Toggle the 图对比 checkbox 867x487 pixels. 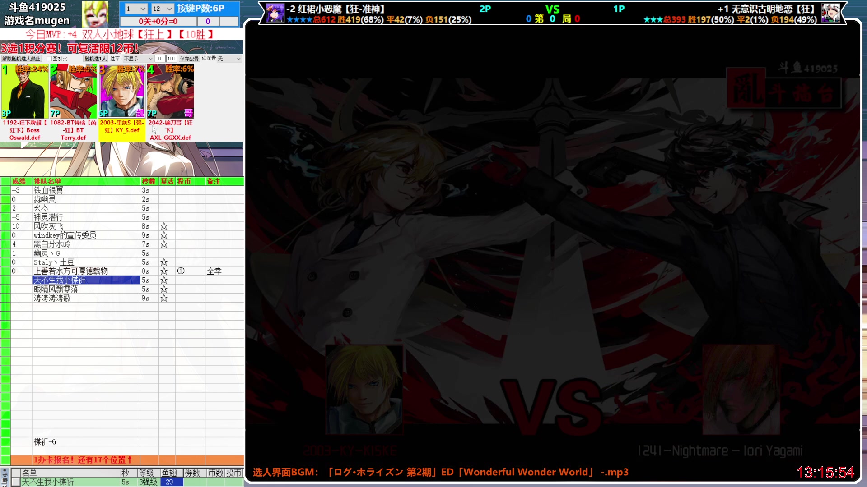pos(49,59)
